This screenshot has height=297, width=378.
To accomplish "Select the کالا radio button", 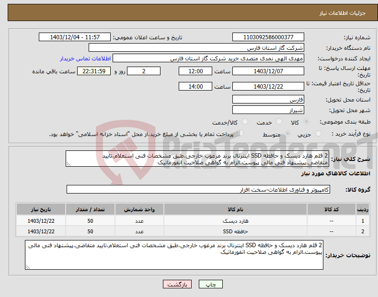I will (306, 122).
